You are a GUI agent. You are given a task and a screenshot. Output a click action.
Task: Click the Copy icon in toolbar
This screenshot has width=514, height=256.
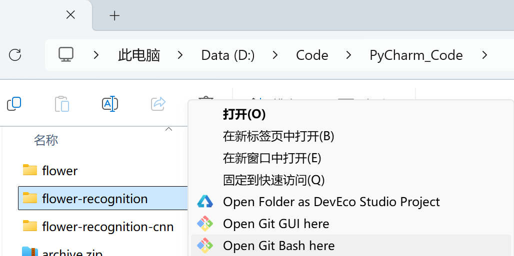14,104
